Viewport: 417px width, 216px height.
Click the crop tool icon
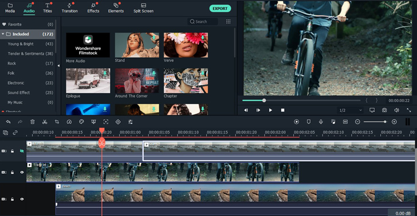(x=57, y=122)
